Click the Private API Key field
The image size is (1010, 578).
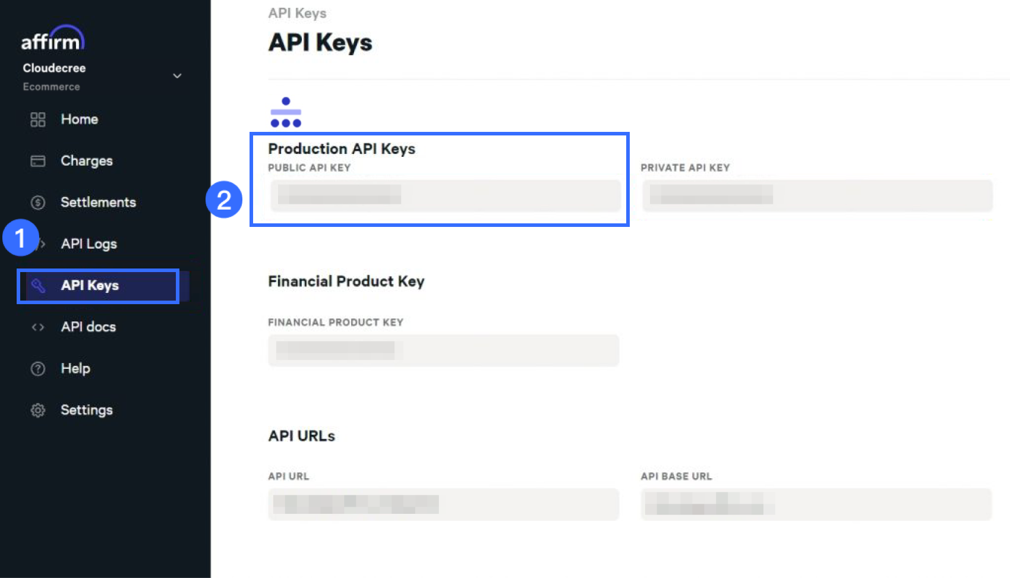(x=817, y=195)
